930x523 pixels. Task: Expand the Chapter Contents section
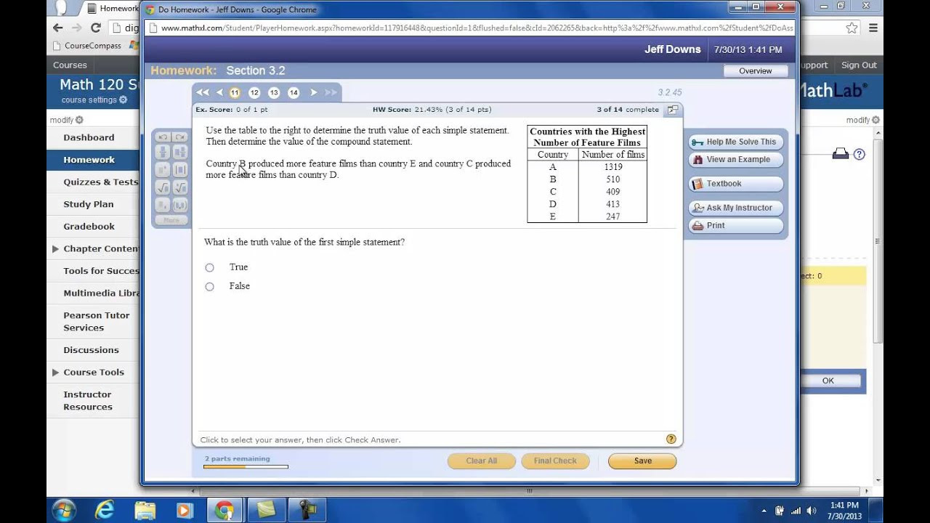pyautogui.click(x=54, y=248)
